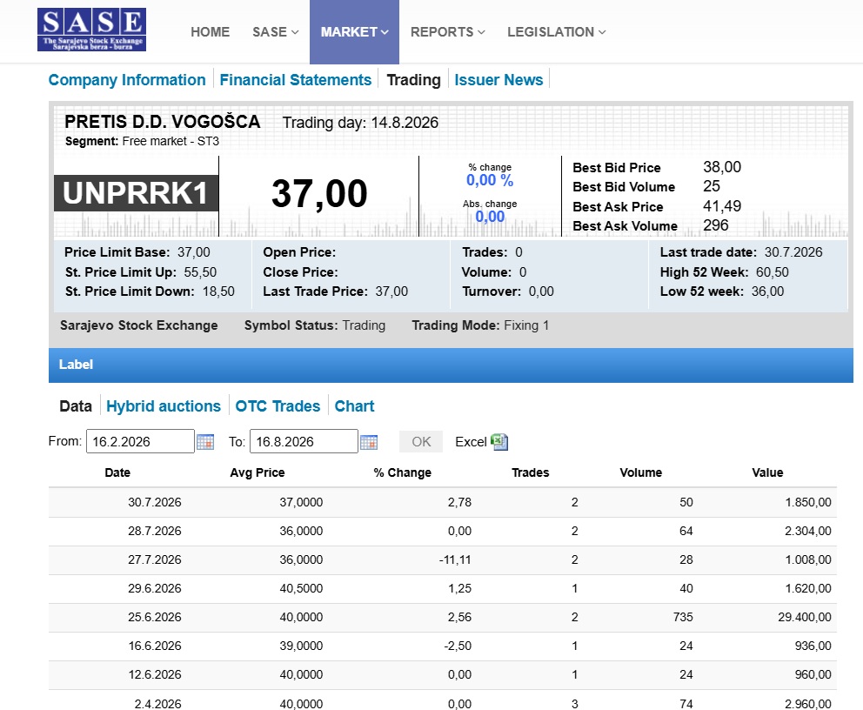Viewport: 863px width, 710px height.
Task: Select the Trading tab
Action: (x=414, y=80)
